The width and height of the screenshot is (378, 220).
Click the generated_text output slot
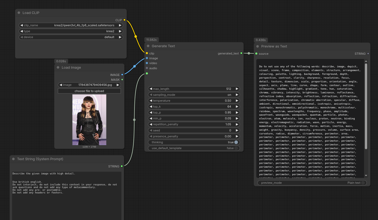(x=241, y=53)
